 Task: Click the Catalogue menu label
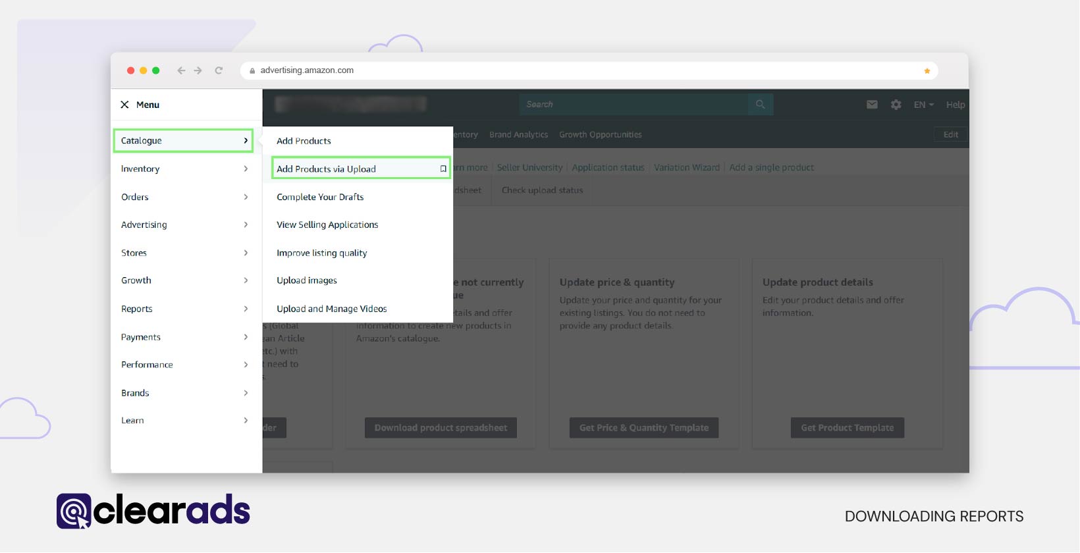click(x=141, y=141)
